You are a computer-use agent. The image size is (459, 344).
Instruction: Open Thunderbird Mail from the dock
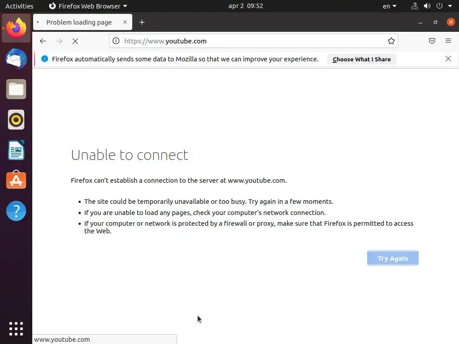(16, 59)
